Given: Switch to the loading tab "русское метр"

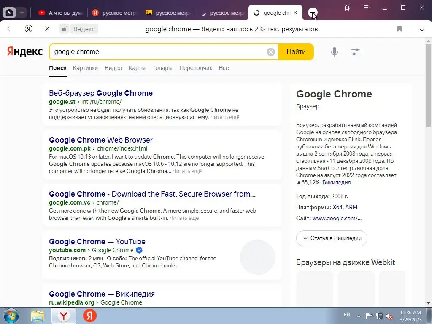Looking at the screenshot, I should click(222, 13).
